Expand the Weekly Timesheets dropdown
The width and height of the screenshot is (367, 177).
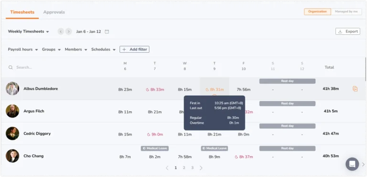click(x=29, y=31)
